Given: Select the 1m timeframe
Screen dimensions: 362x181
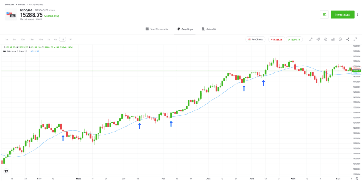Looking at the screenshot, I should coord(7,40).
